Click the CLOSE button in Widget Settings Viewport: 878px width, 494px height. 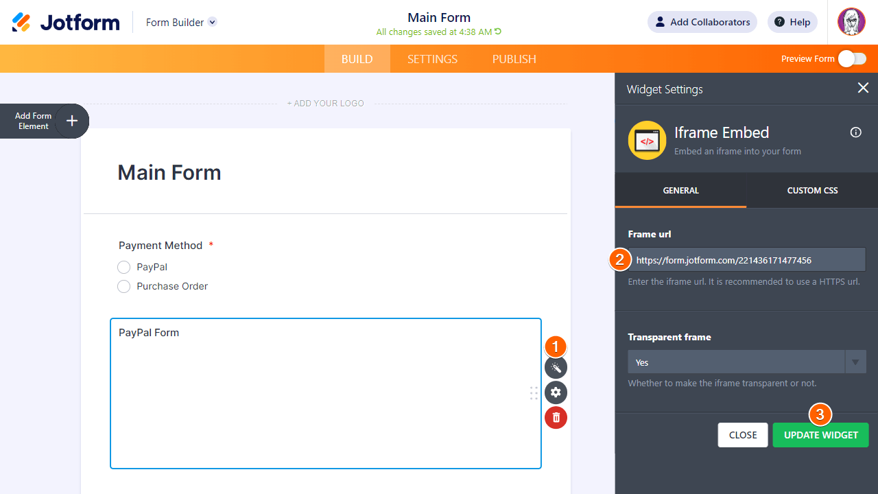point(743,435)
